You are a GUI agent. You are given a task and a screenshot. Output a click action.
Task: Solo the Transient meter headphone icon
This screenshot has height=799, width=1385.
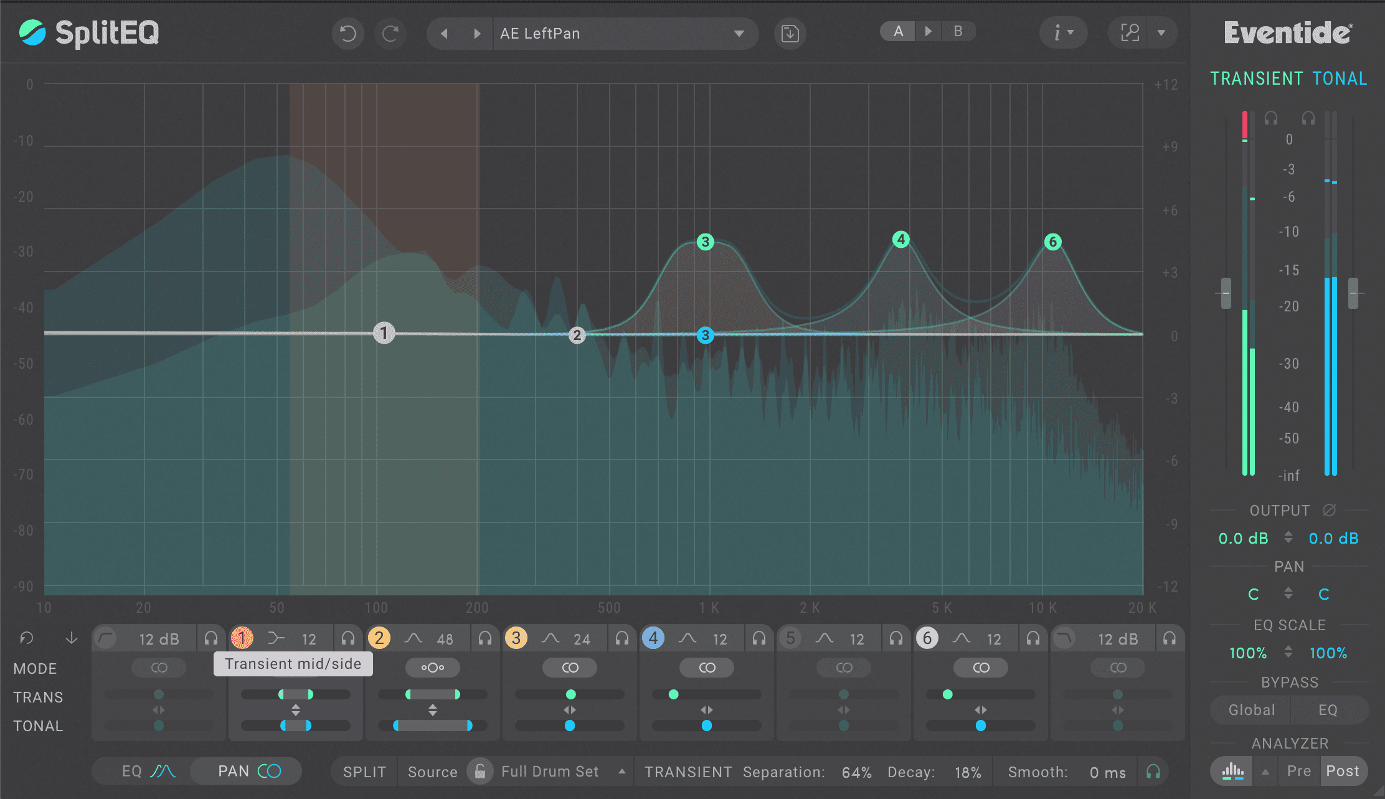[1271, 118]
